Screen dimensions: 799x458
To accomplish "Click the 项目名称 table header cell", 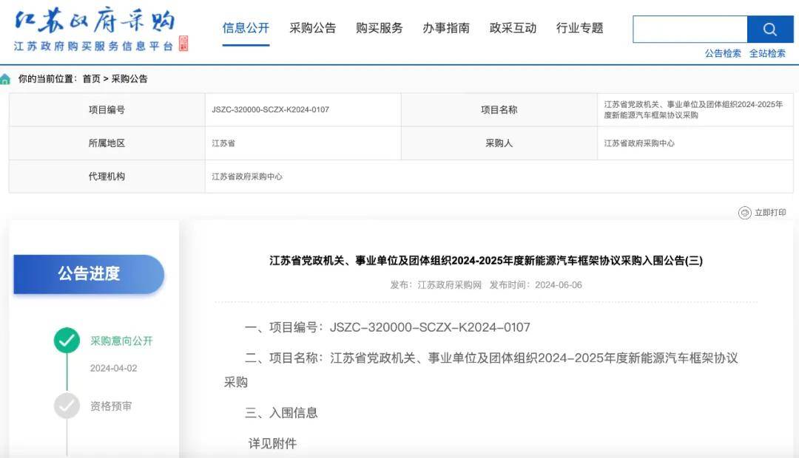I will pos(499,109).
